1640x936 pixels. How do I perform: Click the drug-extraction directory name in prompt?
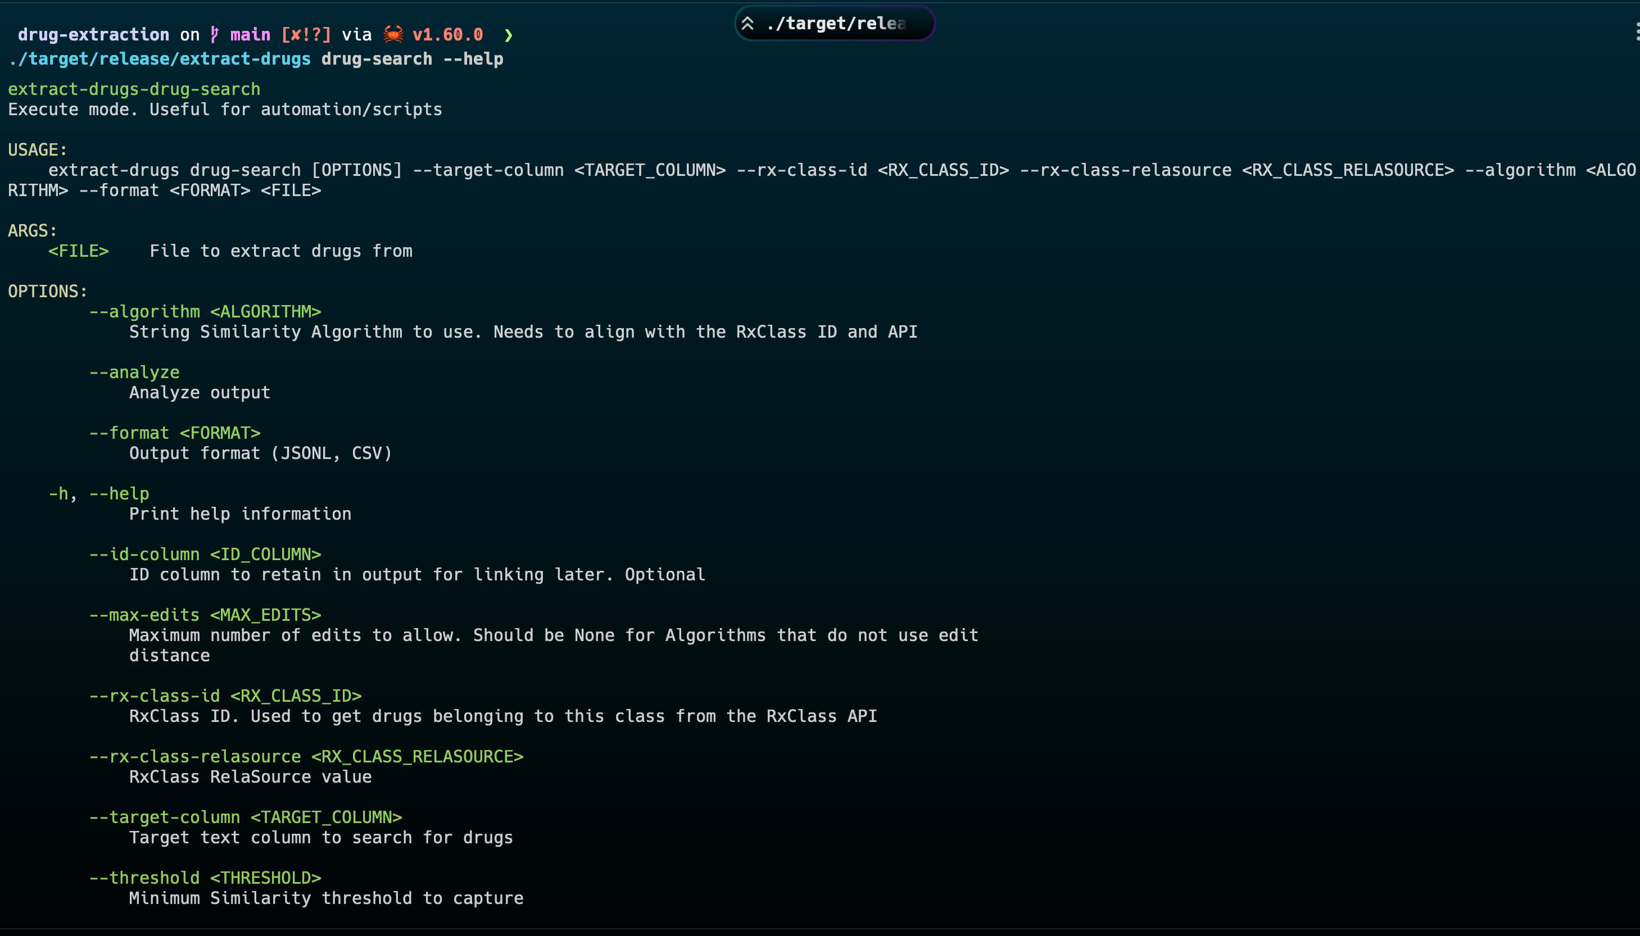[x=93, y=35]
